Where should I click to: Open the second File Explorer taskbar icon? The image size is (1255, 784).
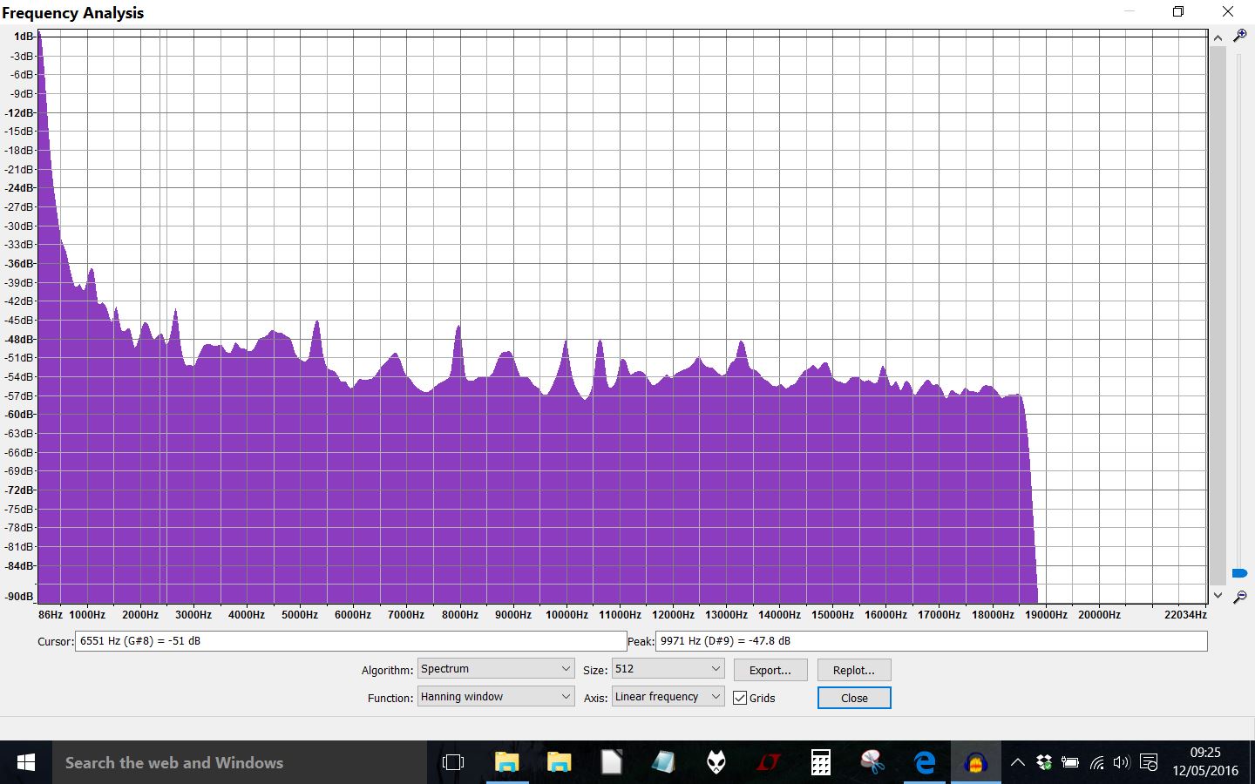[559, 762]
